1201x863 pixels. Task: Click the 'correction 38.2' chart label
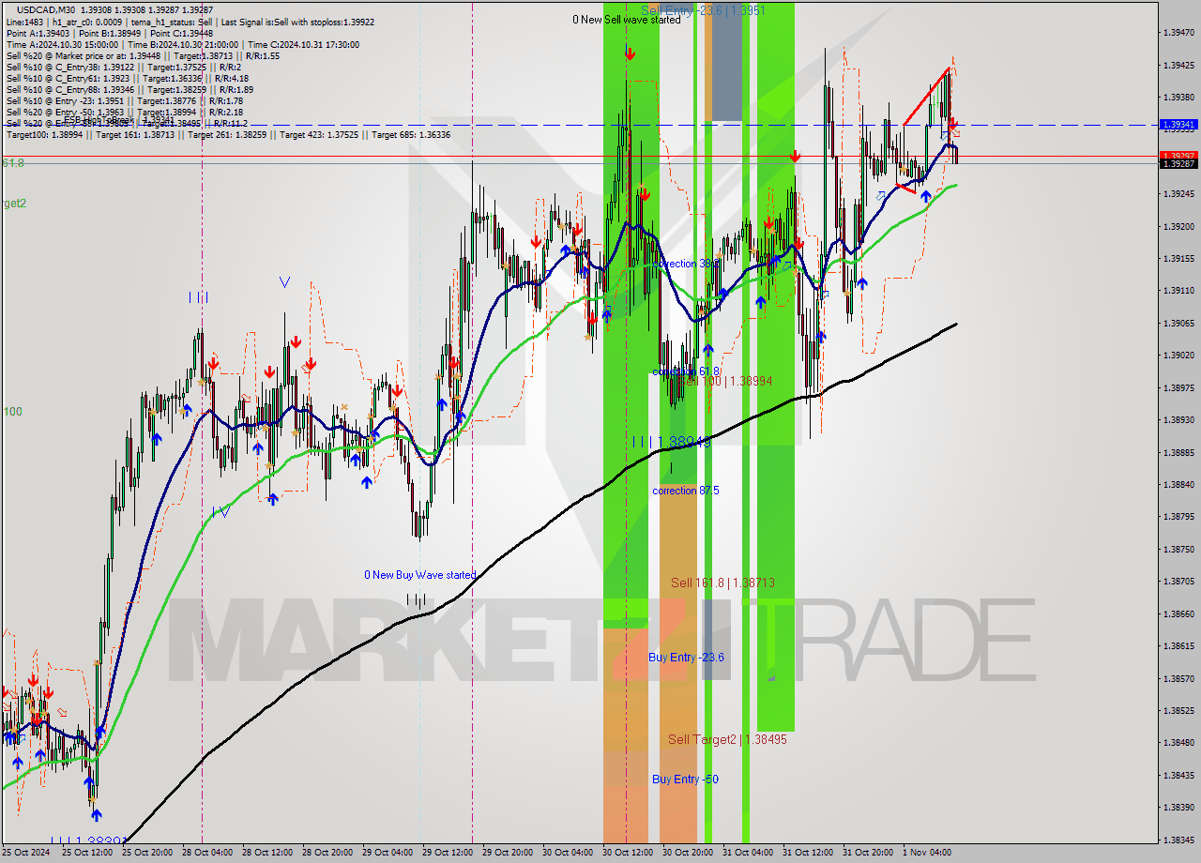[x=686, y=264]
